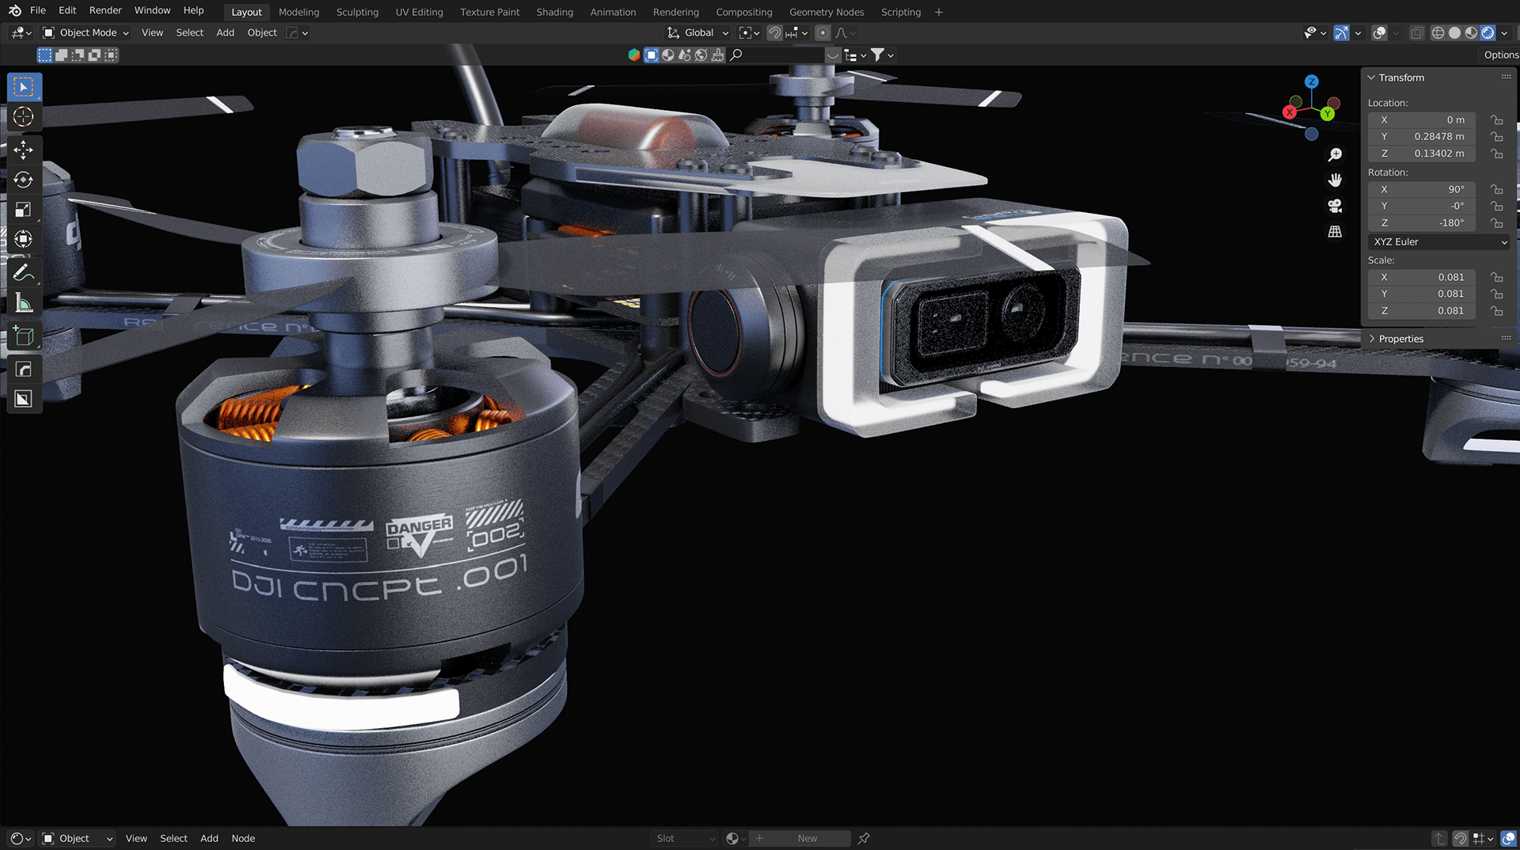The width and height of the screenshot is (1520, 850).
Task: Enable snapping with the magnet icon
Action: [x=774, y=32]
